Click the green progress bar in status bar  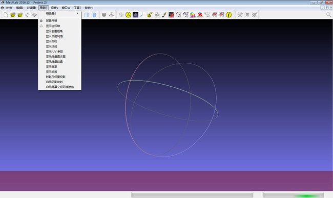tap(294, 195)
